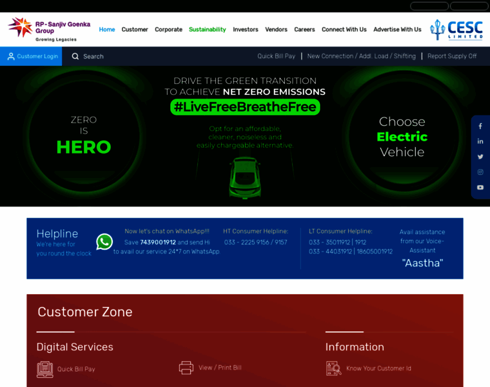Click the View / Print Bill link
Screen dimensions: 490x387
click(220, 368)
